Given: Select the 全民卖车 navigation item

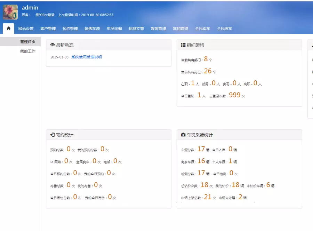Looking at the screenshot, I should click(x=202, y=29).
